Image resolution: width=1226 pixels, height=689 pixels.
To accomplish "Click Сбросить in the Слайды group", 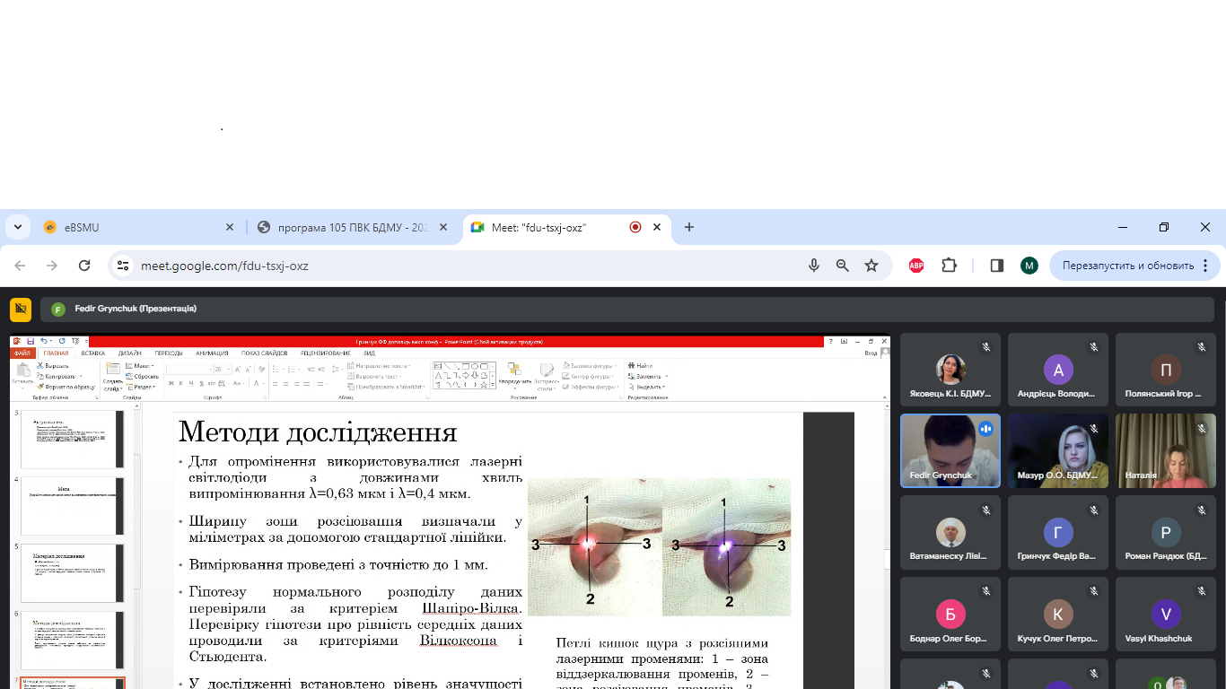I will coord(142,376).
